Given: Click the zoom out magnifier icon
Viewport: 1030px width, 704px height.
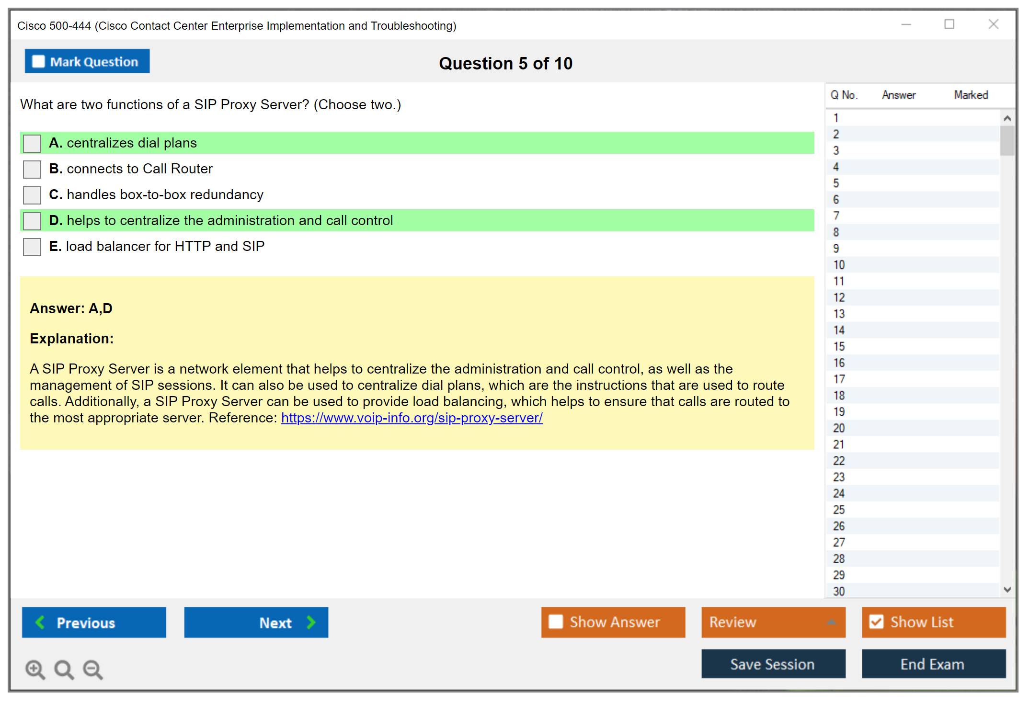Looking at the screenshot, I should coord(93,669).
